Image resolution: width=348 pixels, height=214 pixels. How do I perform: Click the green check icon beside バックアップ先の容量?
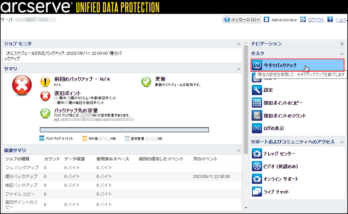click(45, 113)
